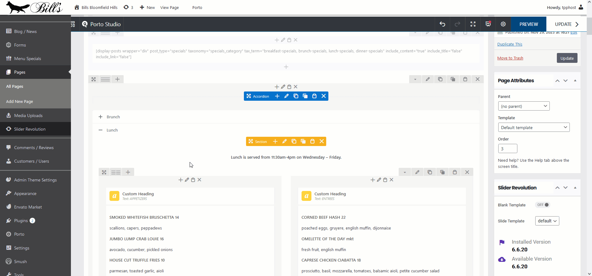Add element to Accordion with plus icon
The image size is (592, 276).
pyautogui.click(x=277, y=96)
